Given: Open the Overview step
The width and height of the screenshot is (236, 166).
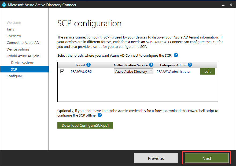Looking at the screenshot, I should (x=14, y=36).
